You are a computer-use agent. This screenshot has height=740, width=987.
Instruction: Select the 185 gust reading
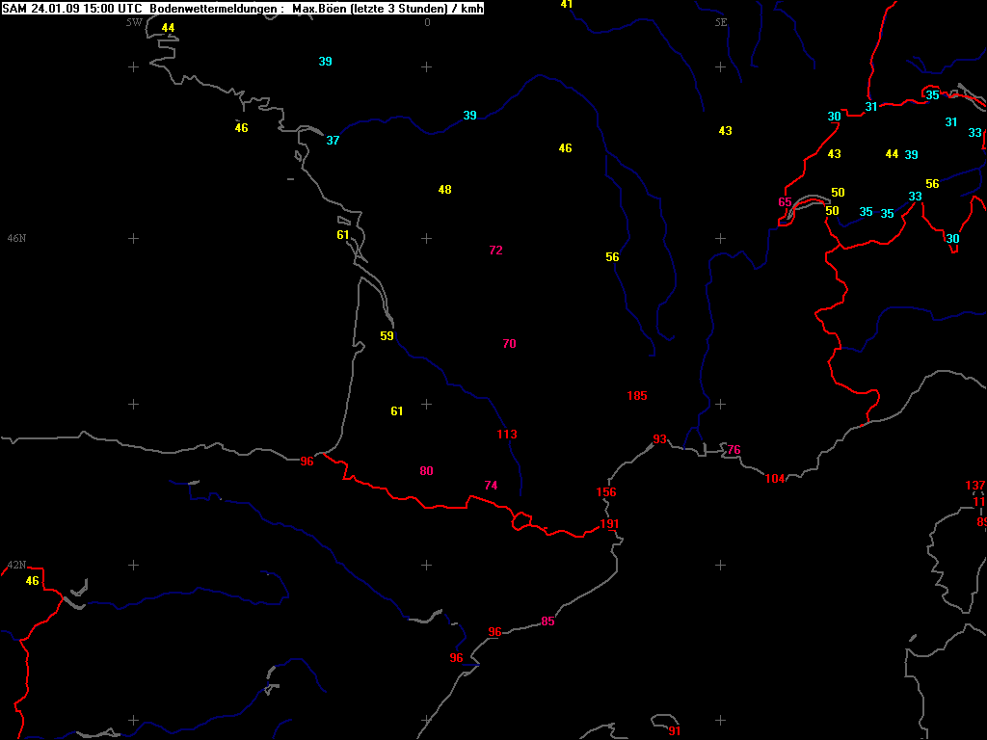click(637, 396)
